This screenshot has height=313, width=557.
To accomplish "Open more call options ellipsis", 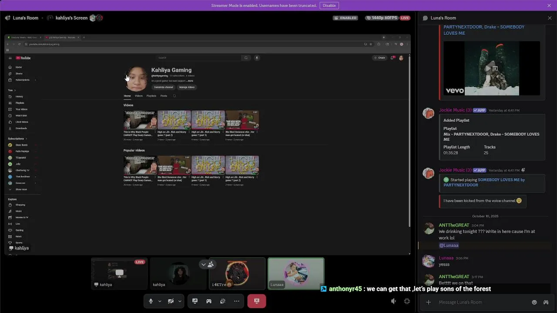I will click(x=237, y=301).
